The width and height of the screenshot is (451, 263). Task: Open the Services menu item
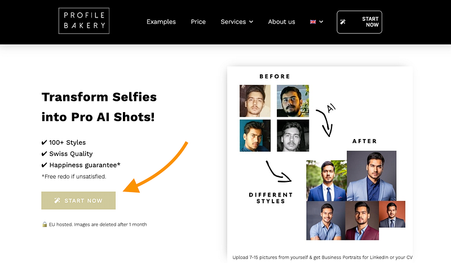(x=233, y=22)
